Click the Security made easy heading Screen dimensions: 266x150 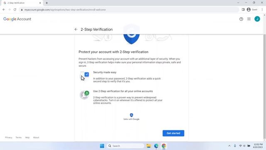tap(105, 72)
